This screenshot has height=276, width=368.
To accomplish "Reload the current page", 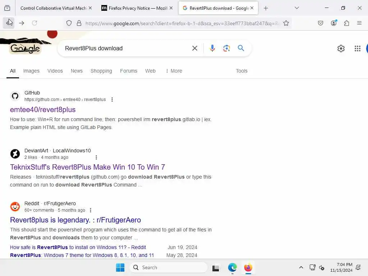I will 34,23.
